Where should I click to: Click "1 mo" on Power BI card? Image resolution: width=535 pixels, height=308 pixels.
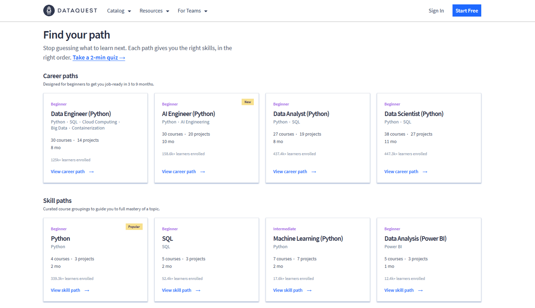pos(389,266)
